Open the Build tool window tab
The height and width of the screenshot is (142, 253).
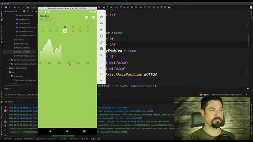[x=85, y=138]
